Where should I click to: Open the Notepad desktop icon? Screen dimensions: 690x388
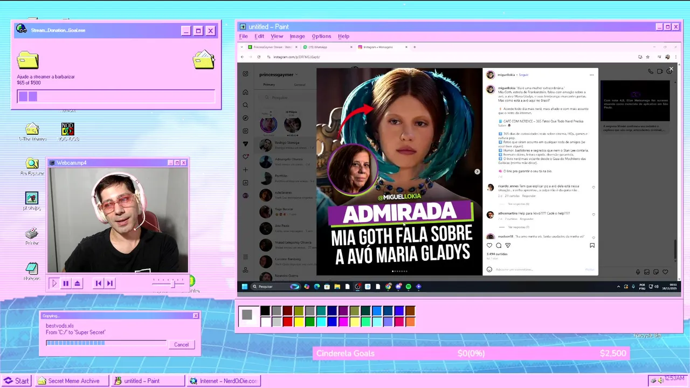[32, 271]
